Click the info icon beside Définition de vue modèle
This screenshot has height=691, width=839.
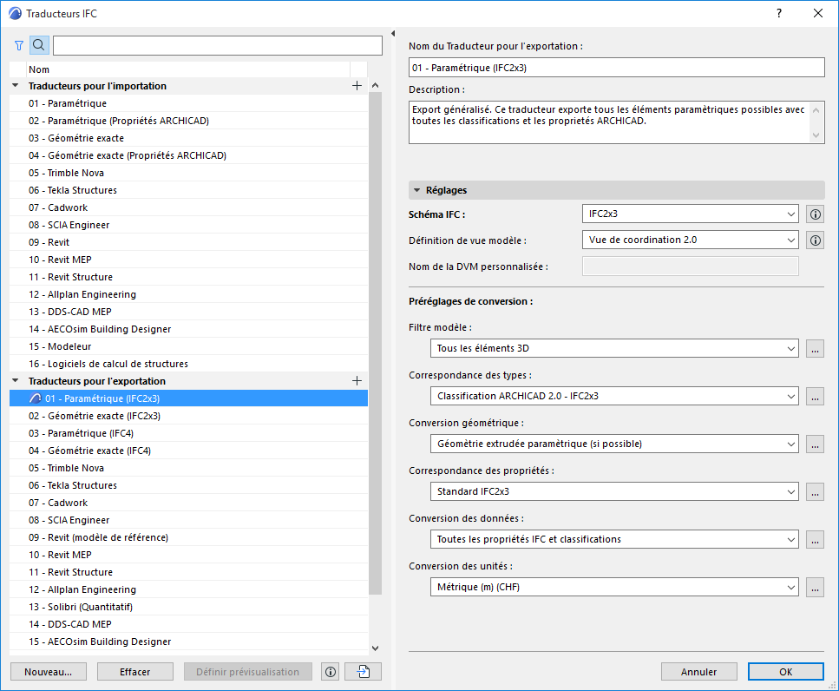814,240
